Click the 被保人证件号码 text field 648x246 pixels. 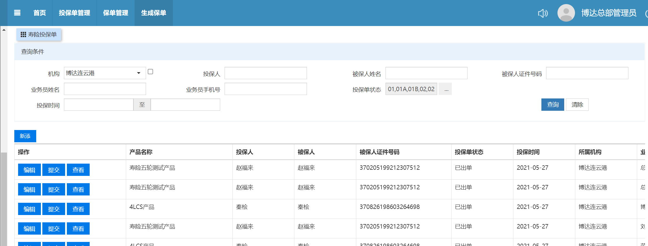pyautogui.click(x=587, y=73)
